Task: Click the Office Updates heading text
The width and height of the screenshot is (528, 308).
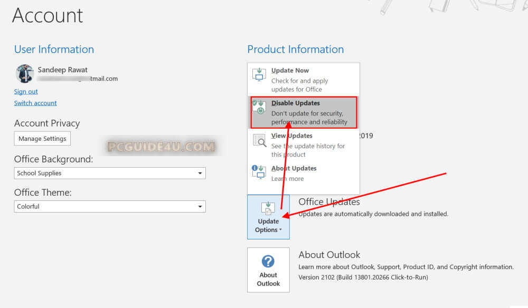Action: (329, 202)
